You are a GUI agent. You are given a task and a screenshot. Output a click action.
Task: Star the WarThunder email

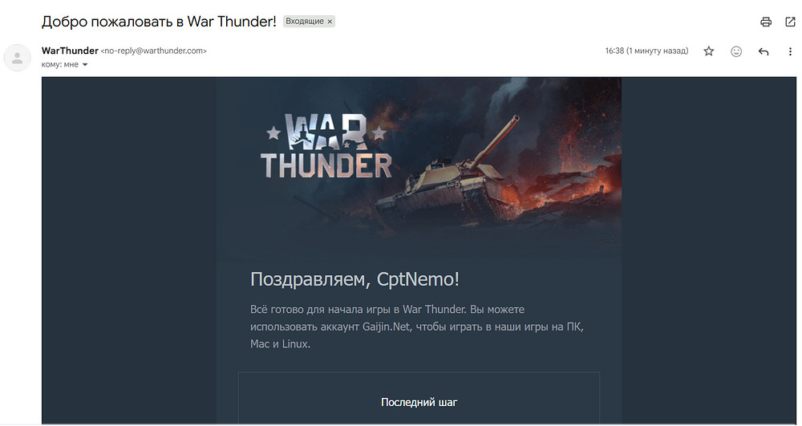coord(708,51)
